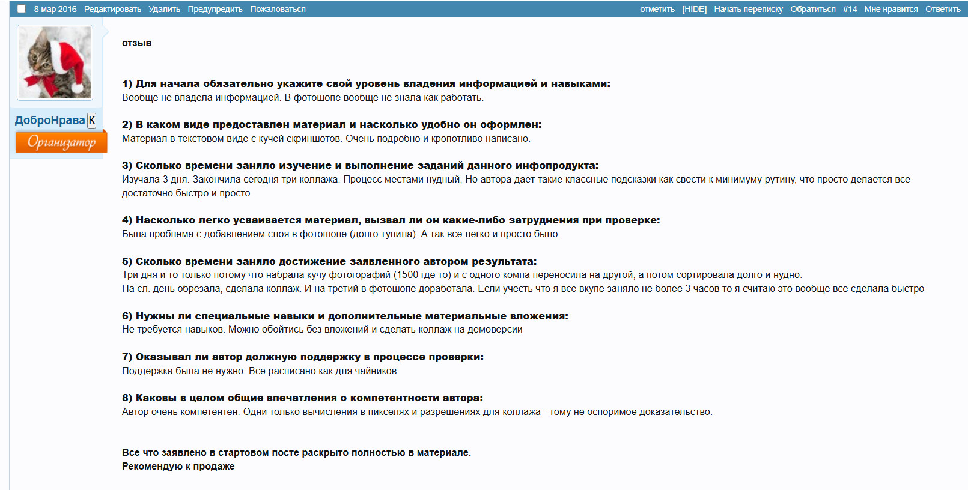Click the answer Не требуется навыков
This screenshot has height=490, width=968.
click(x=322, y=330)
